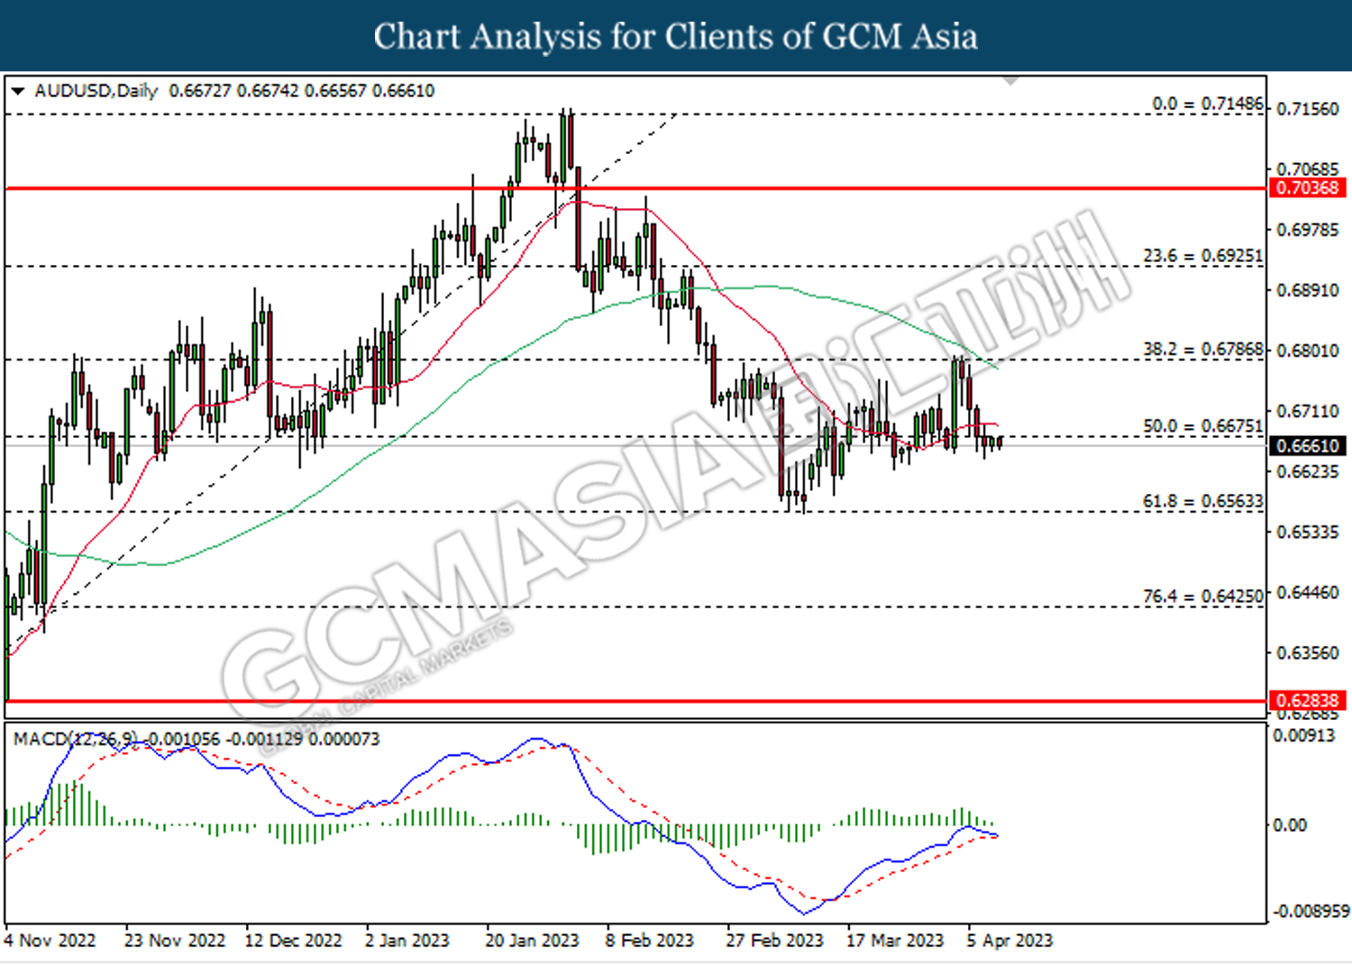1352x965 pixels.
Task: Select the red 0.62838 price level tag
Action: (x=1309, y=700)
